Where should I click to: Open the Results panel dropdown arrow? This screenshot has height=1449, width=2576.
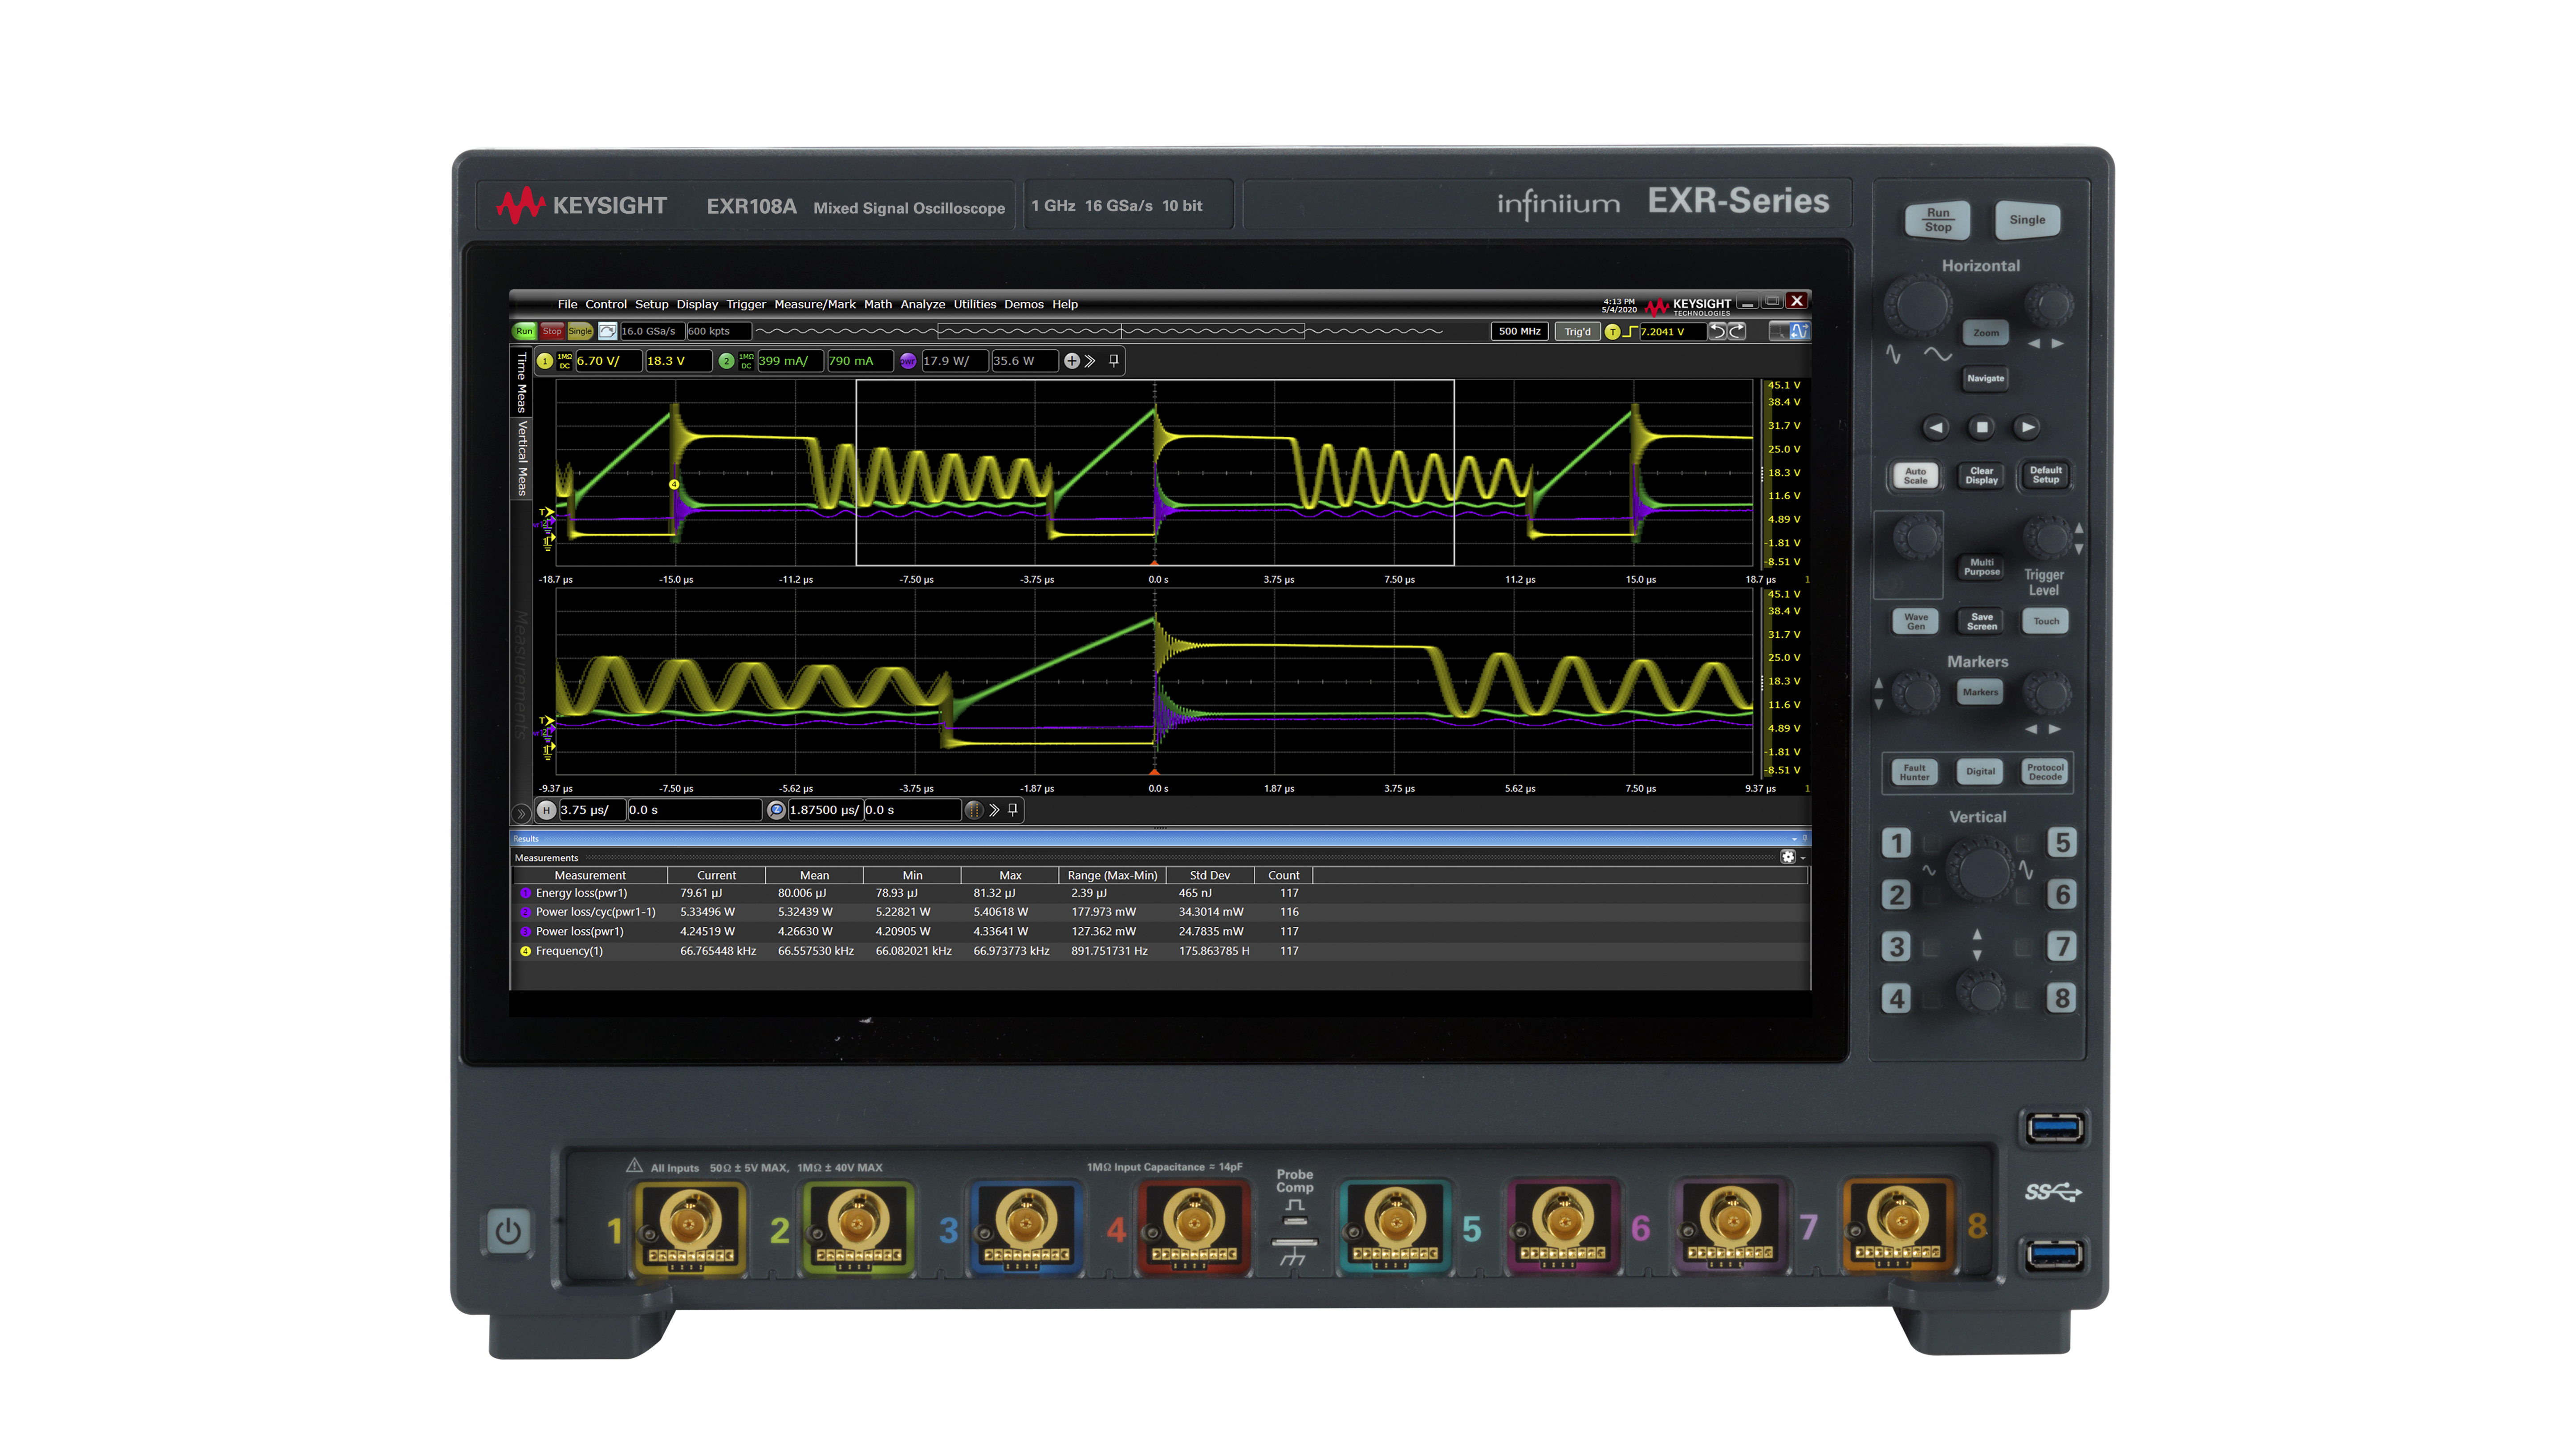pos(1794,839)
